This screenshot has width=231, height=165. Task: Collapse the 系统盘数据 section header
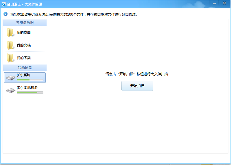tap(25, 23)
